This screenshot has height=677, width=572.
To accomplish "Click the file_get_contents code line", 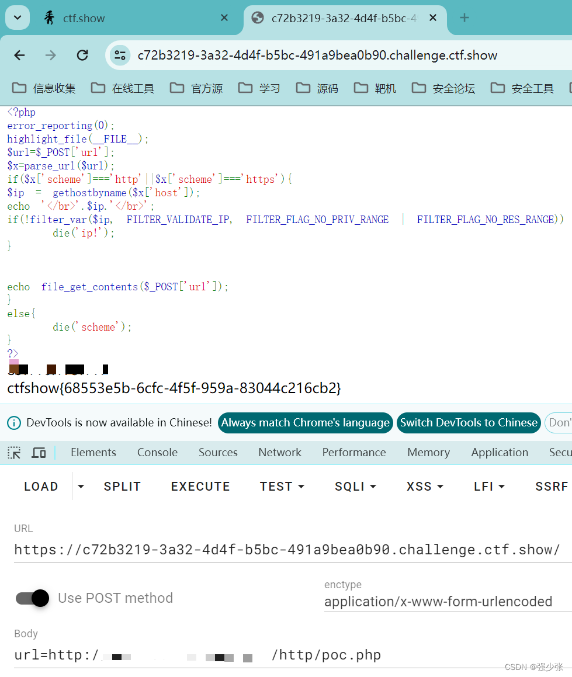I will tap(117, 287).
